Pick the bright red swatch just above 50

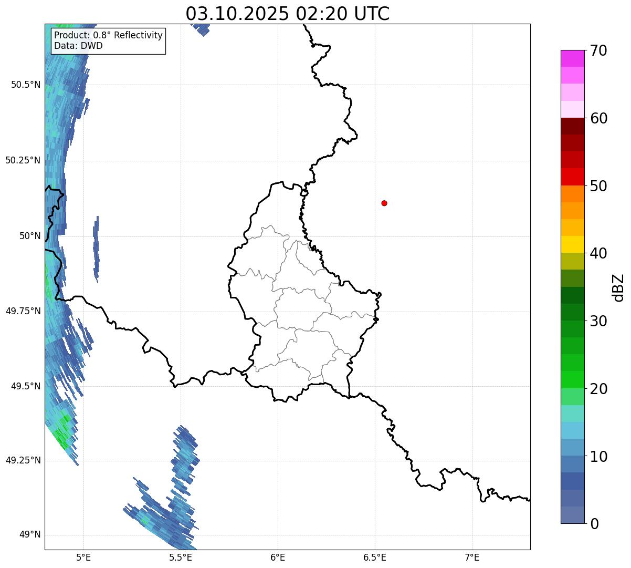(x=573, y=177)
